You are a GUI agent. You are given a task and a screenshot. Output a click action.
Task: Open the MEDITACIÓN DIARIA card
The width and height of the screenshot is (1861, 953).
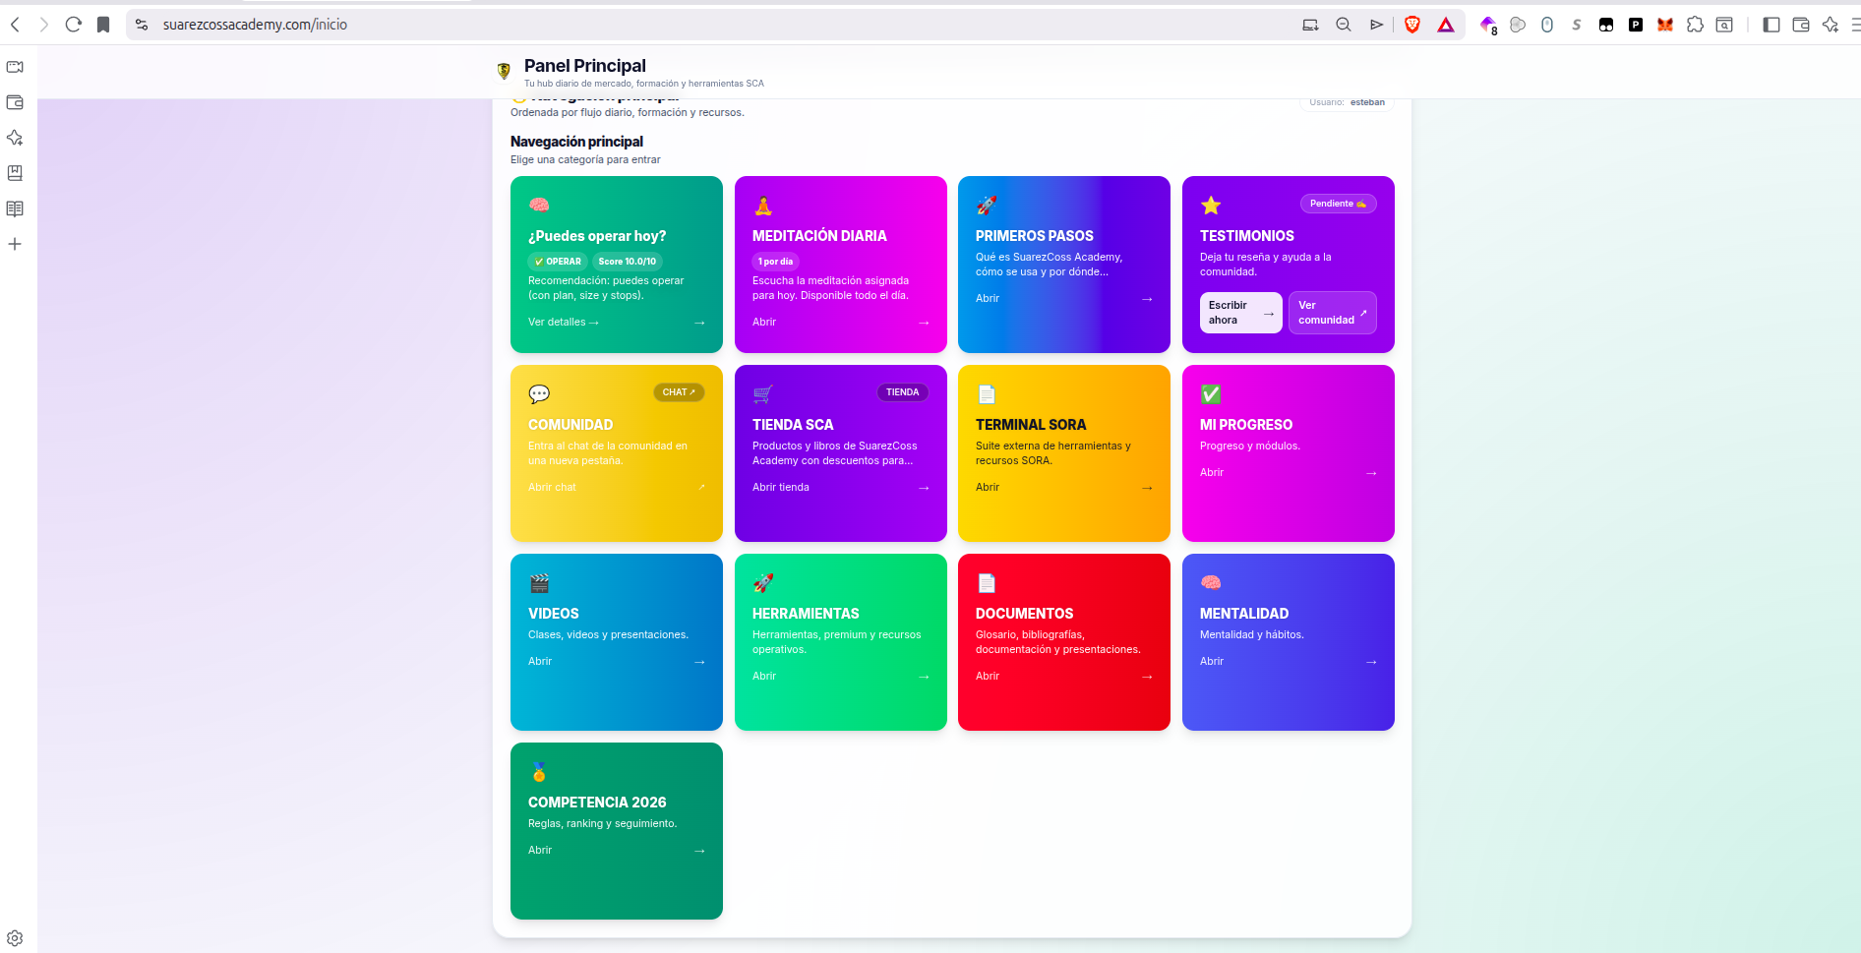tap(840, 264)
